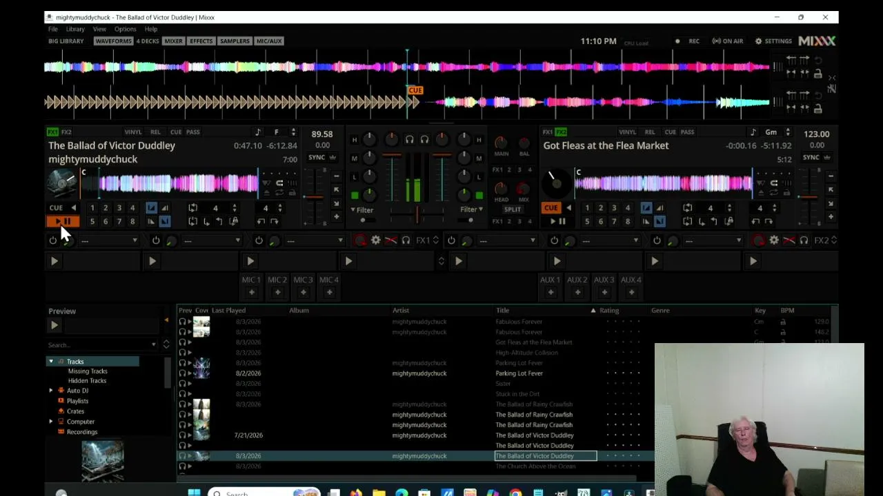Jump forward by beatjump on left deck
Image resolution: width=883 pixels, height=496 pixels.
275,221
